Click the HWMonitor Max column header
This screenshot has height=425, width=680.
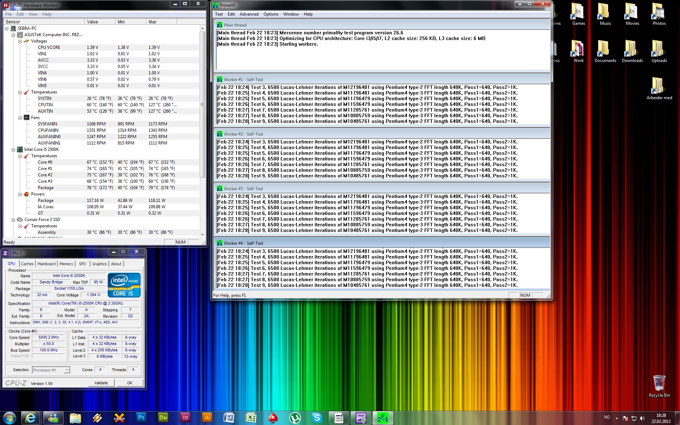[x=161, y=22]
